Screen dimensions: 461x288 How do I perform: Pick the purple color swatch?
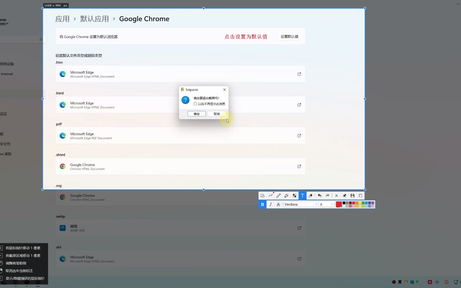point(373,203)
